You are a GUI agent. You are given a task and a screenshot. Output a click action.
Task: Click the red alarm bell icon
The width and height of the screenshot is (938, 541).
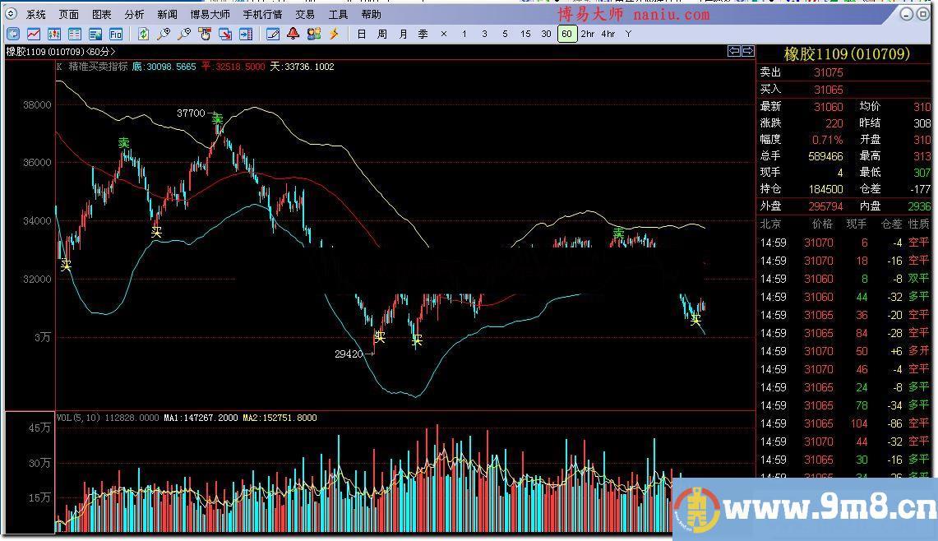293,34
